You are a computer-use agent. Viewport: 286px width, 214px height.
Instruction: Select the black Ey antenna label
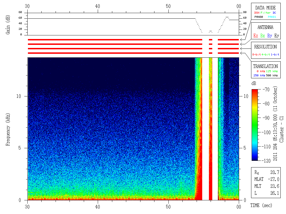[x=277, y=36]
